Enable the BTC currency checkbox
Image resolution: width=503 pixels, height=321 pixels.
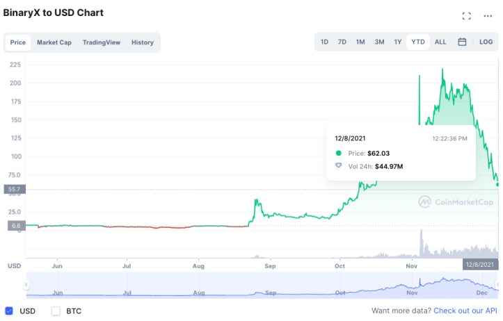pyautogui.click(x=56, y=311)
